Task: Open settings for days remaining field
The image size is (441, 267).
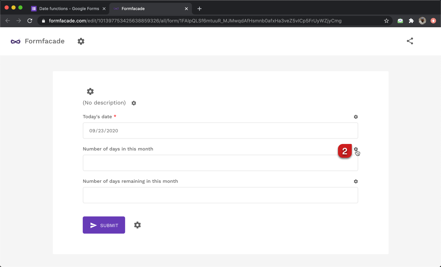Action: pos(356,181)
